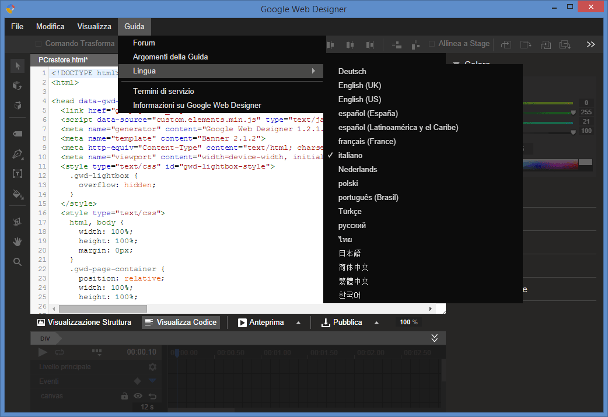Select the Zoom magnifier tool
Screen dimensions: 608x417
coord(18,262)
